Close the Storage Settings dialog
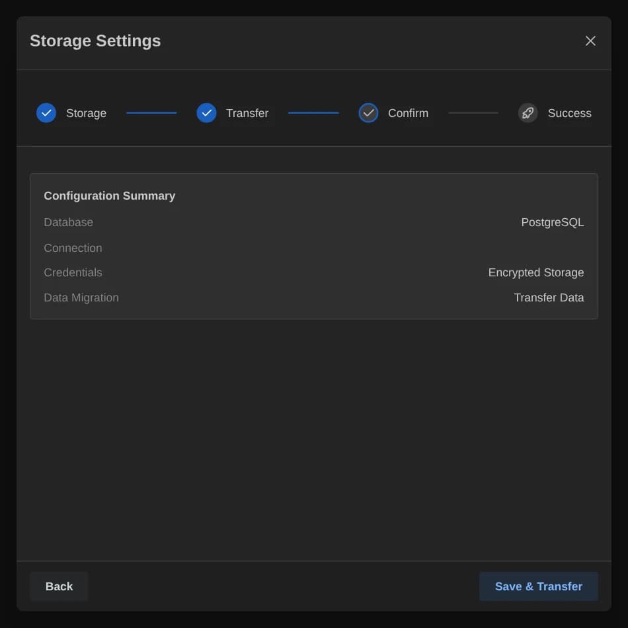The image size is (628, 628). (x=590, y=41)
